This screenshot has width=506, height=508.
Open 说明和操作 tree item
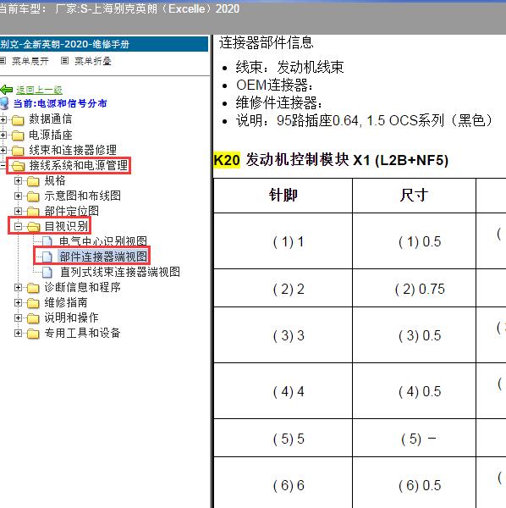[72, 317]
